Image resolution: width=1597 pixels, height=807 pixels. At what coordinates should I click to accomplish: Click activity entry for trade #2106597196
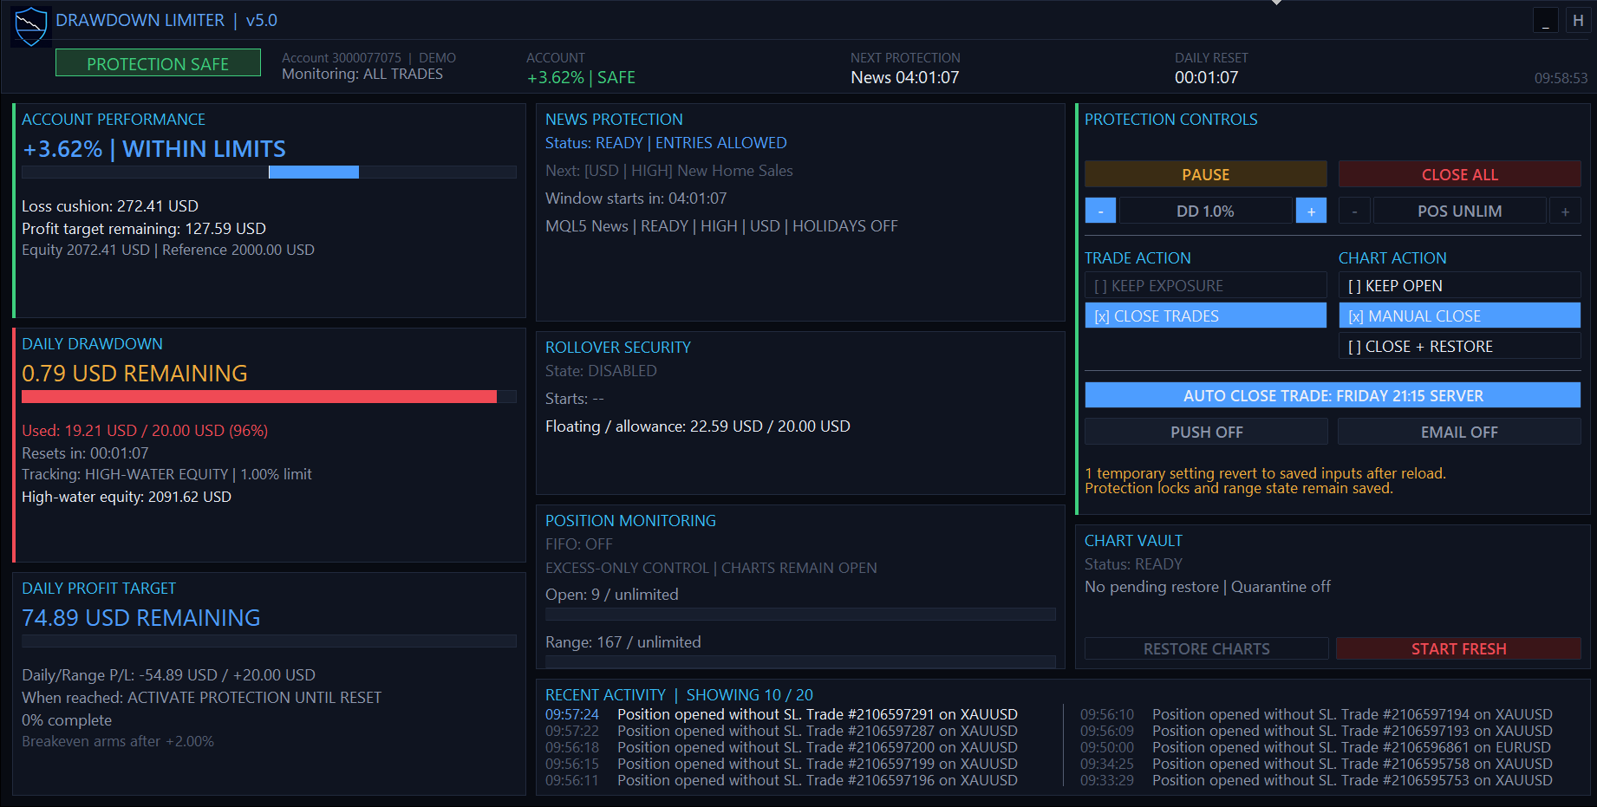point(781,780)
